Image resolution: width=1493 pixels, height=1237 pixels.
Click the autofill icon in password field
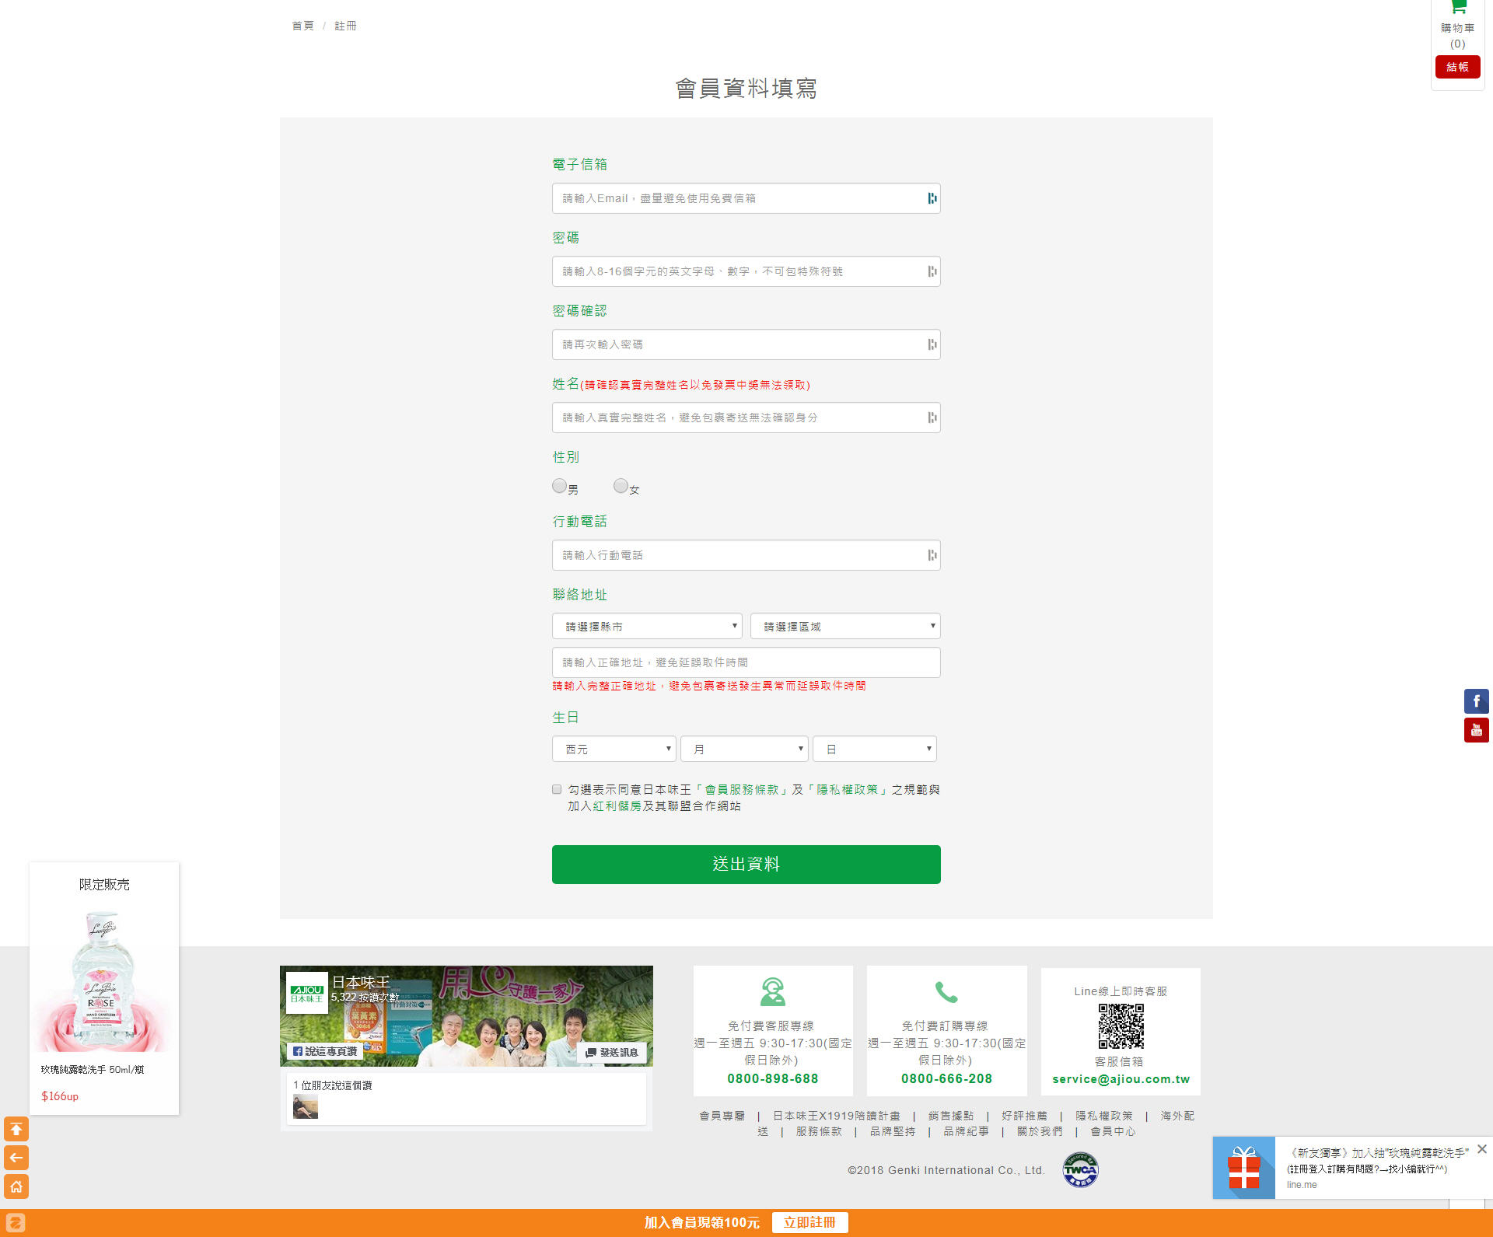[x=932, y=271]
